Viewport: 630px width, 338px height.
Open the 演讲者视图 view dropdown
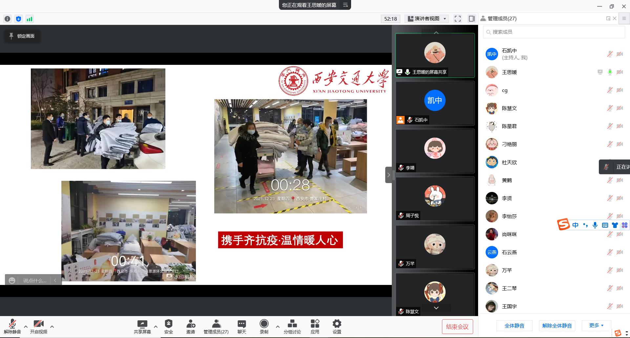click(x=427, y=19)
